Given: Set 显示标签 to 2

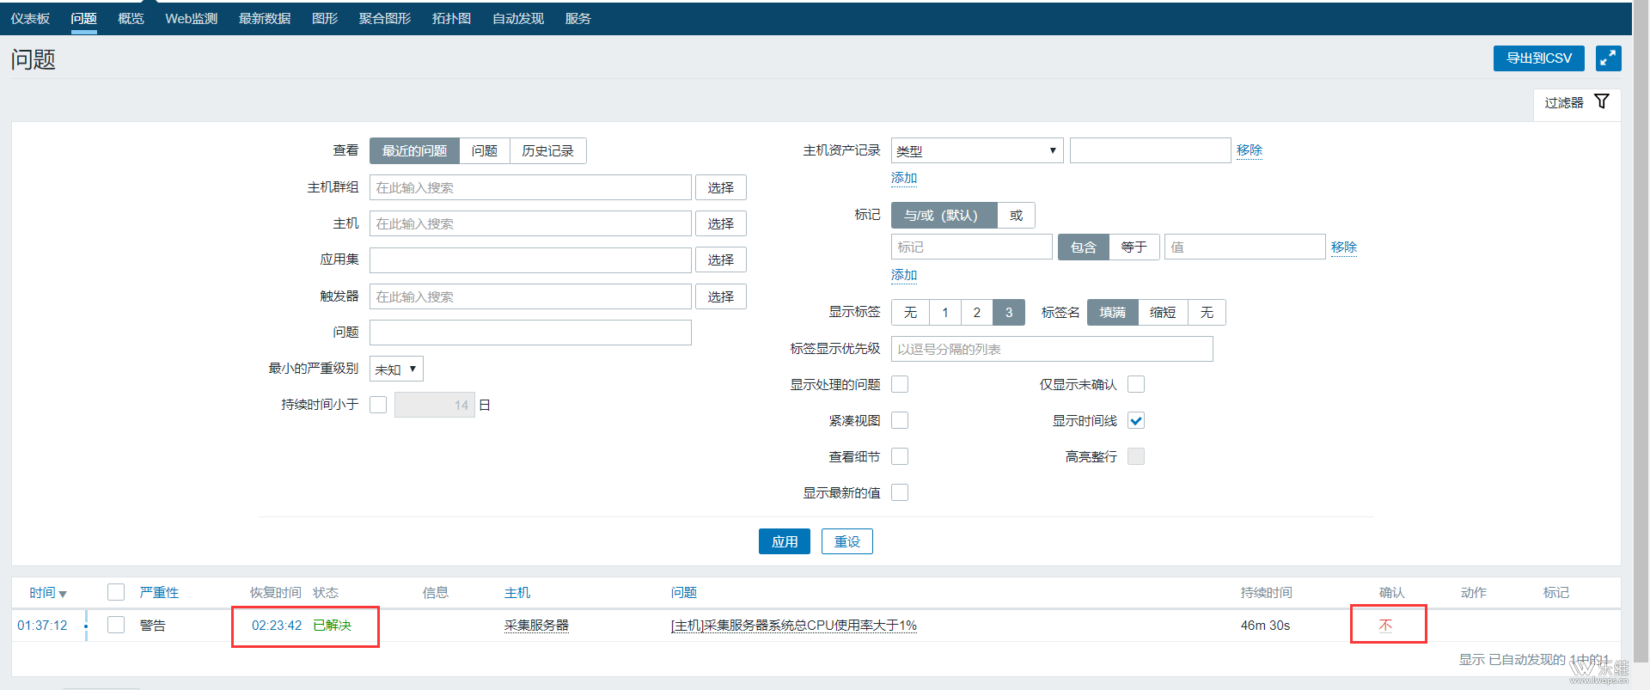Looking at the screenshot, I should 977,312.
